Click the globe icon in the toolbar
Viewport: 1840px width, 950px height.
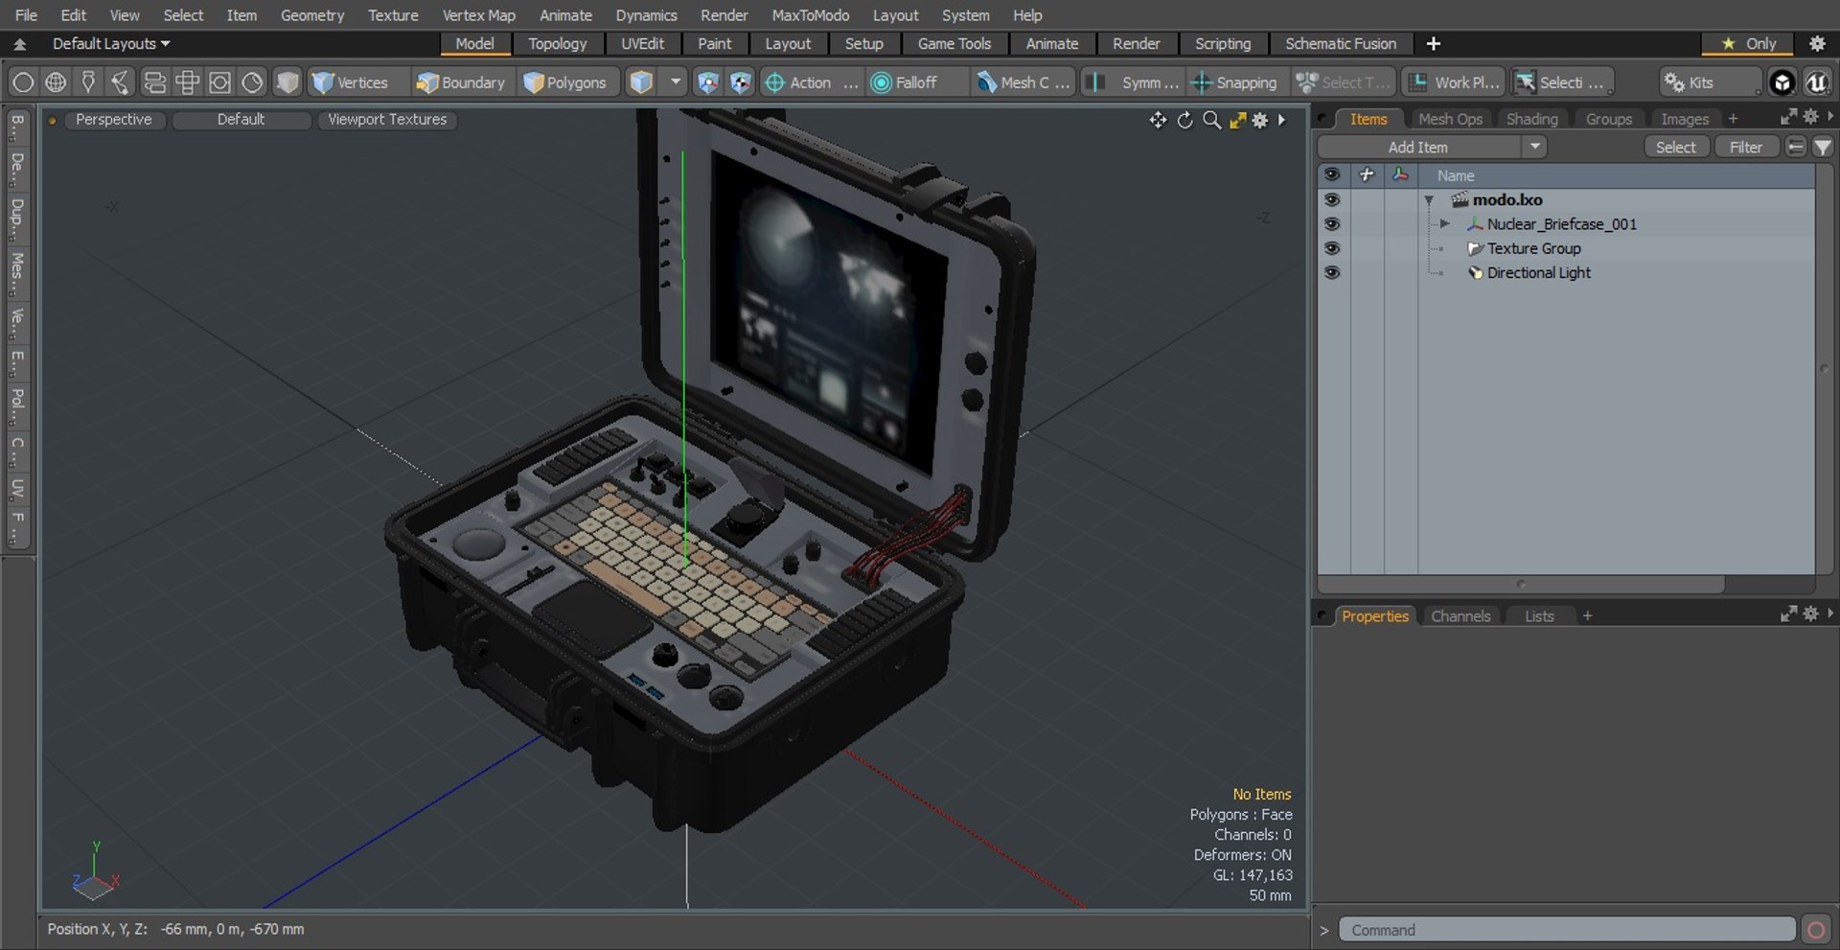point(56,82)
